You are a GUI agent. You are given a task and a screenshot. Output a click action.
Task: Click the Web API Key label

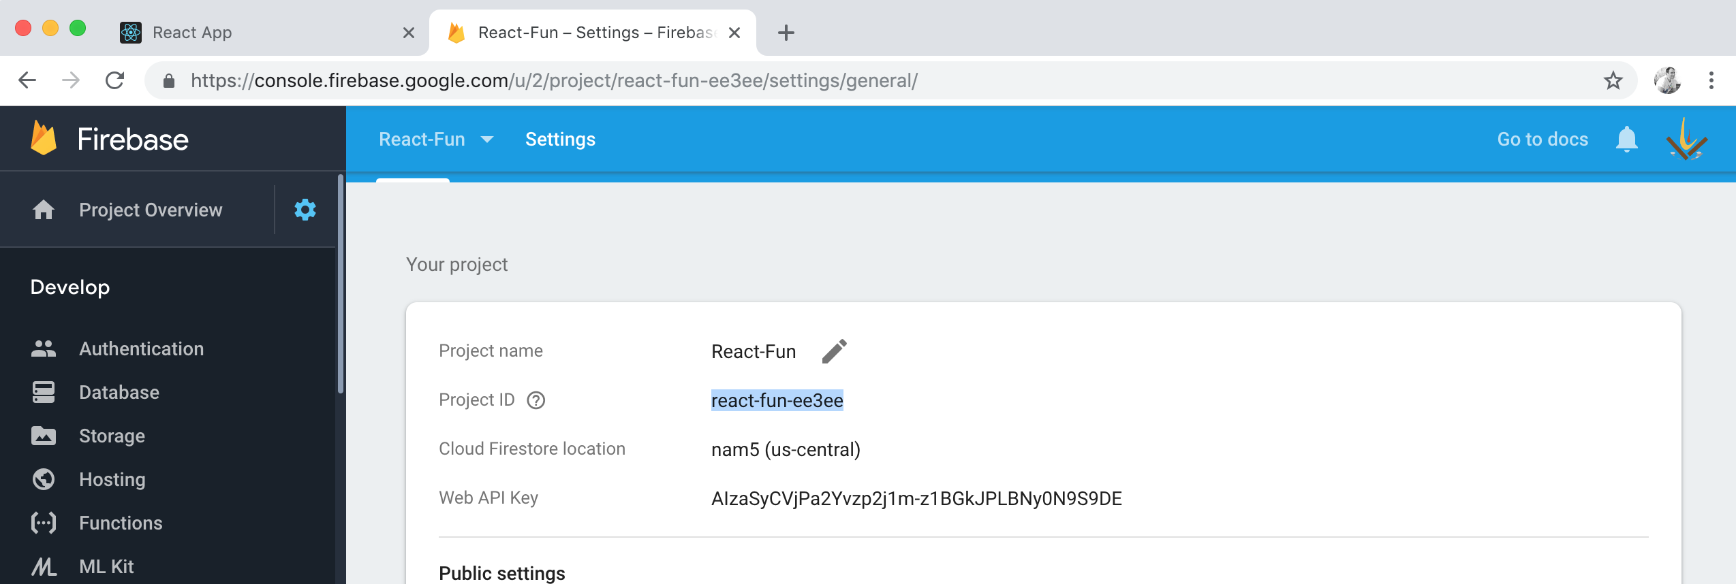point(489,498)
